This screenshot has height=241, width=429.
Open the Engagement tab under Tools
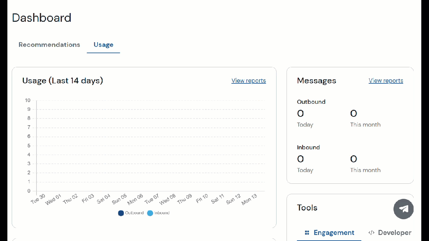point(329,233)
